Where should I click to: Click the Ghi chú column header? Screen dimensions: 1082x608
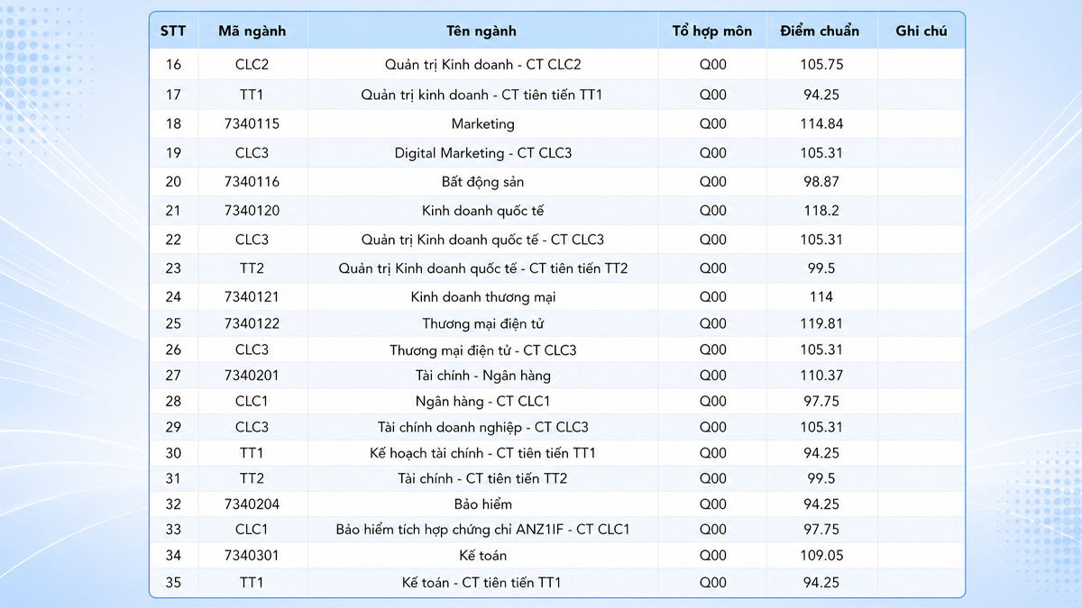coord(922,31)
